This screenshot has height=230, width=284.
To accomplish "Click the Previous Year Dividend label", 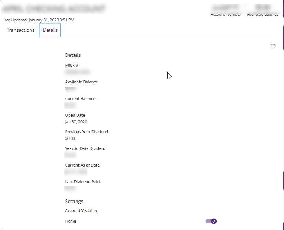I will pyautogui.click(x=86, y=132).
